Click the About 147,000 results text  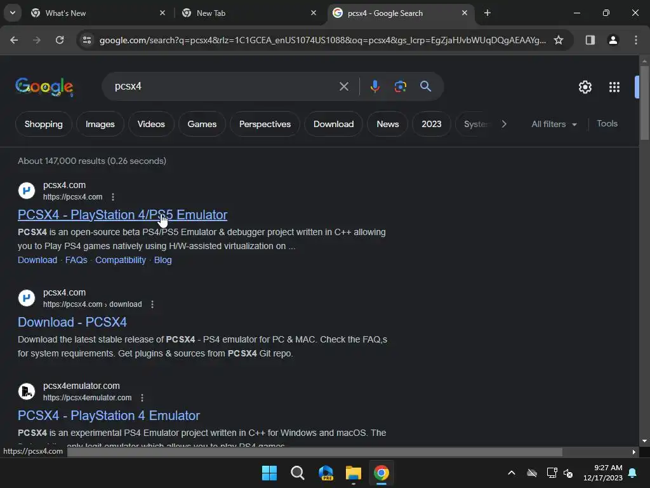(x=92, y=161)
